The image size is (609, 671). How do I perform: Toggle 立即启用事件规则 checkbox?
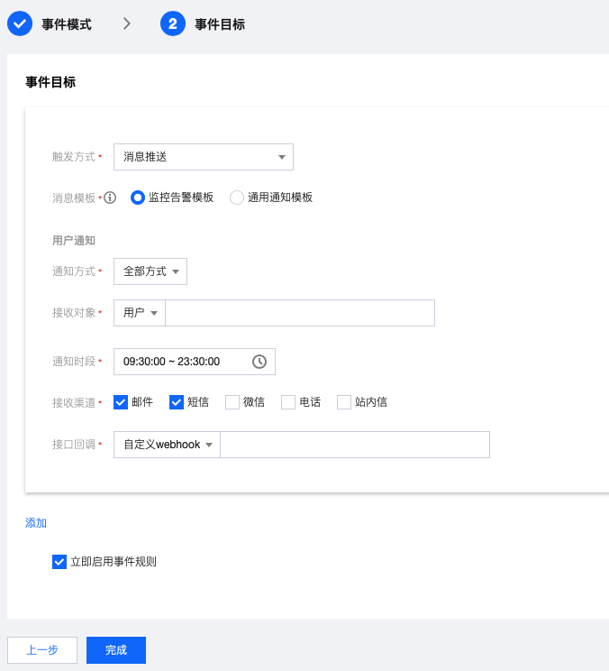click(x=59, y=562)
